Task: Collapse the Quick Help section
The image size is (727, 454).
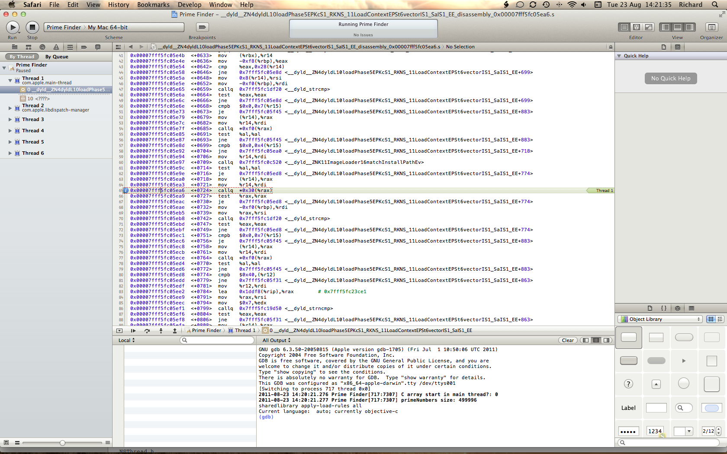Action: pyautogui.click(x=619, y=56)
